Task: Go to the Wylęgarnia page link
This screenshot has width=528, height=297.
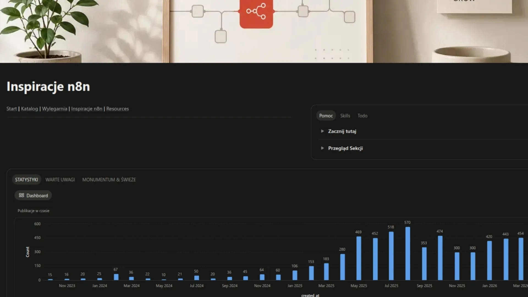Action: [54, 109]
